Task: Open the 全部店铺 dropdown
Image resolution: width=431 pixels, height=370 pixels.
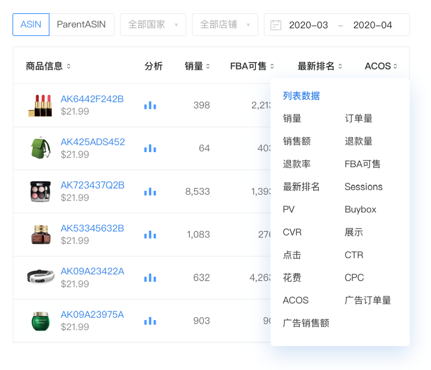Action: tap(225, 25)
